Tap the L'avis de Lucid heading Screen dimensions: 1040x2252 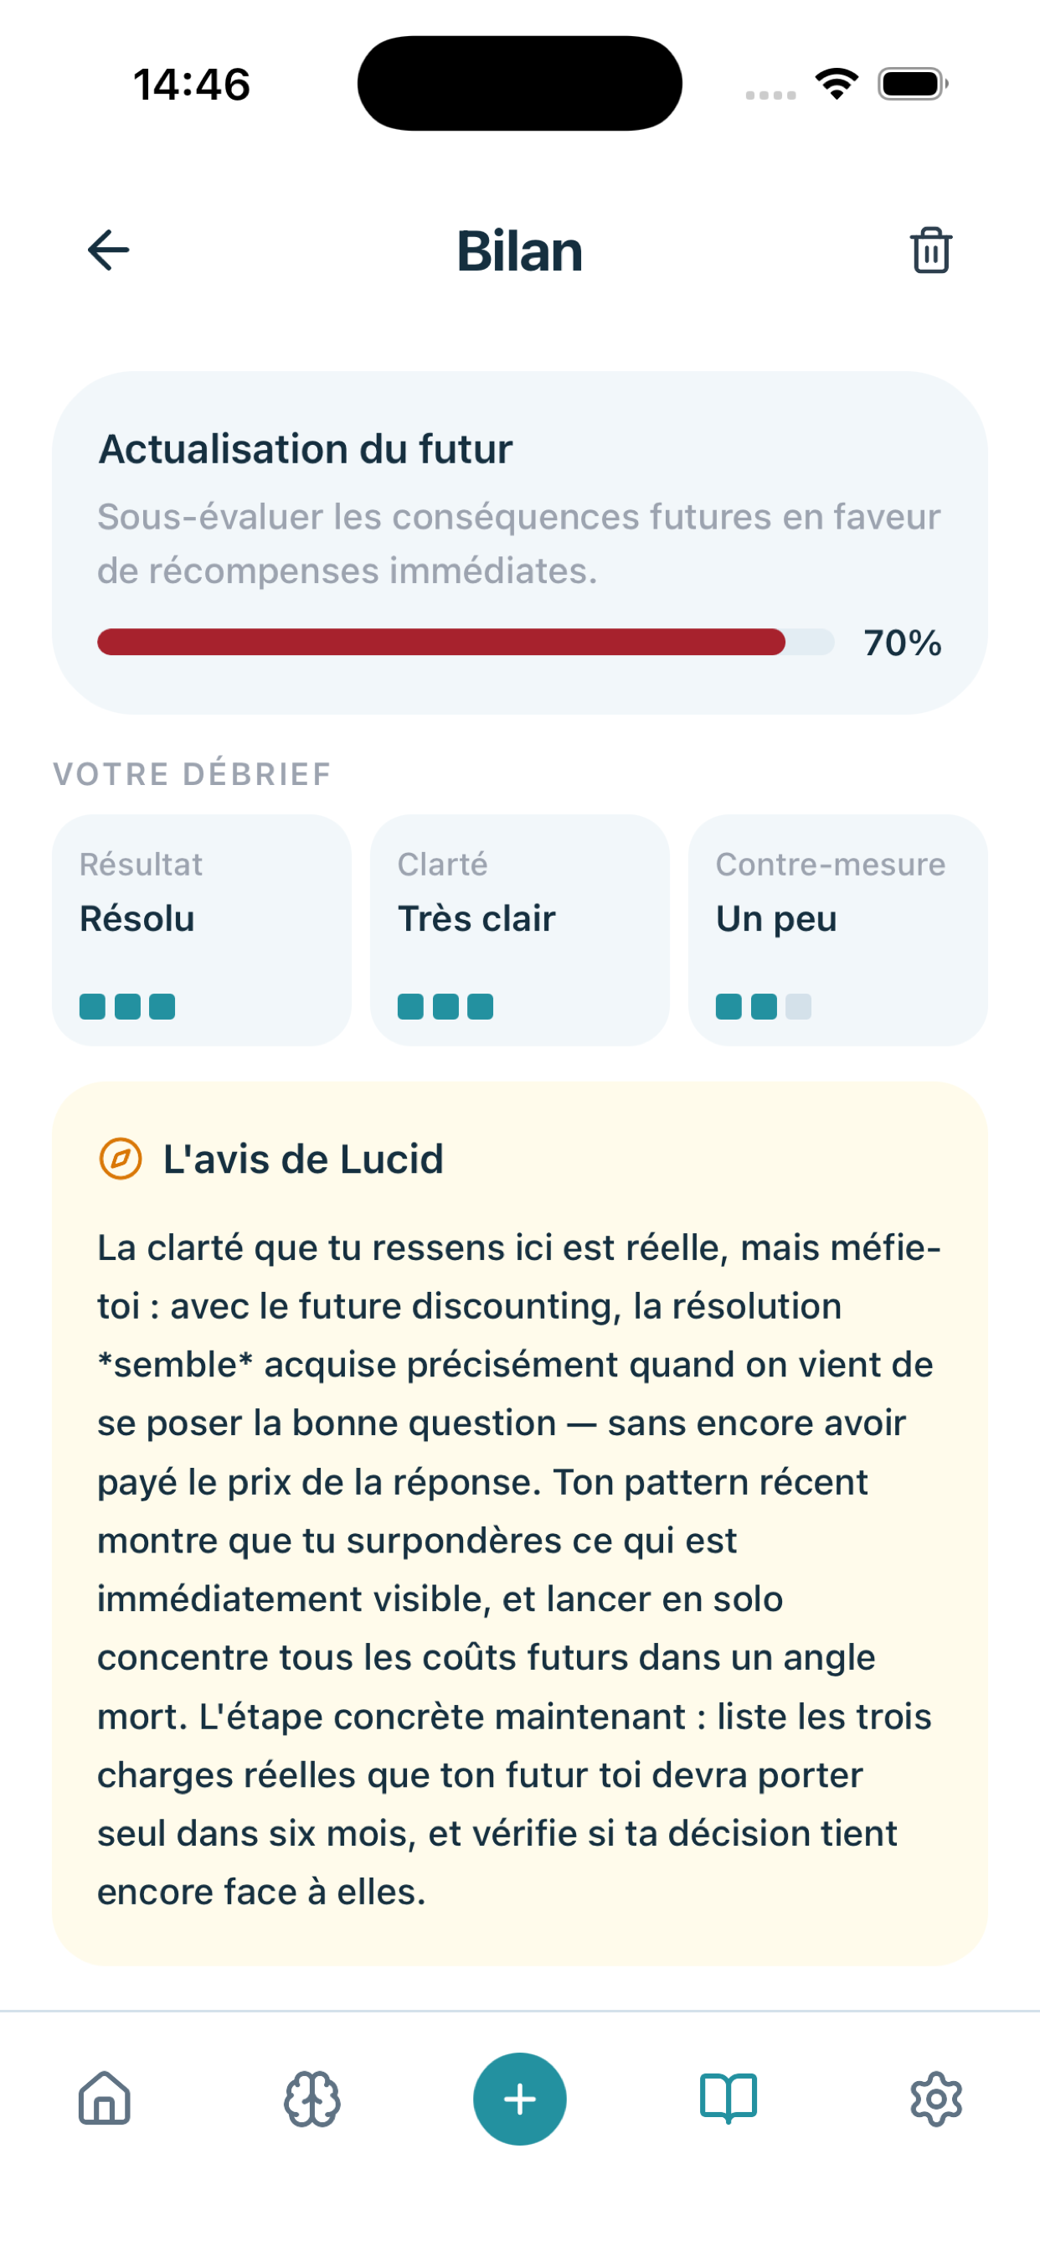click(x=303, y=1160)
